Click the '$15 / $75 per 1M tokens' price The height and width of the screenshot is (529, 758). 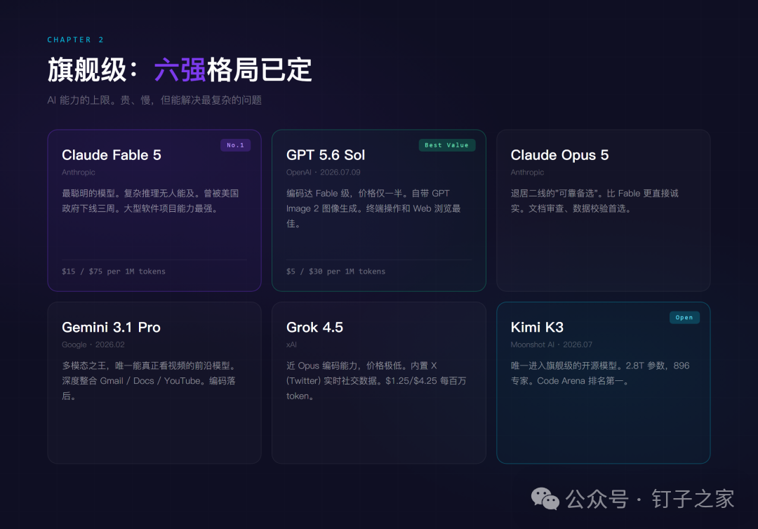[114, 272]
